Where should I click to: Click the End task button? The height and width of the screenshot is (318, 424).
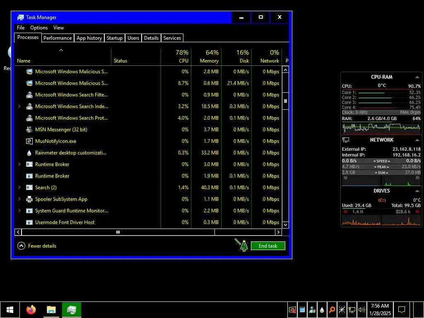point(268,246)
